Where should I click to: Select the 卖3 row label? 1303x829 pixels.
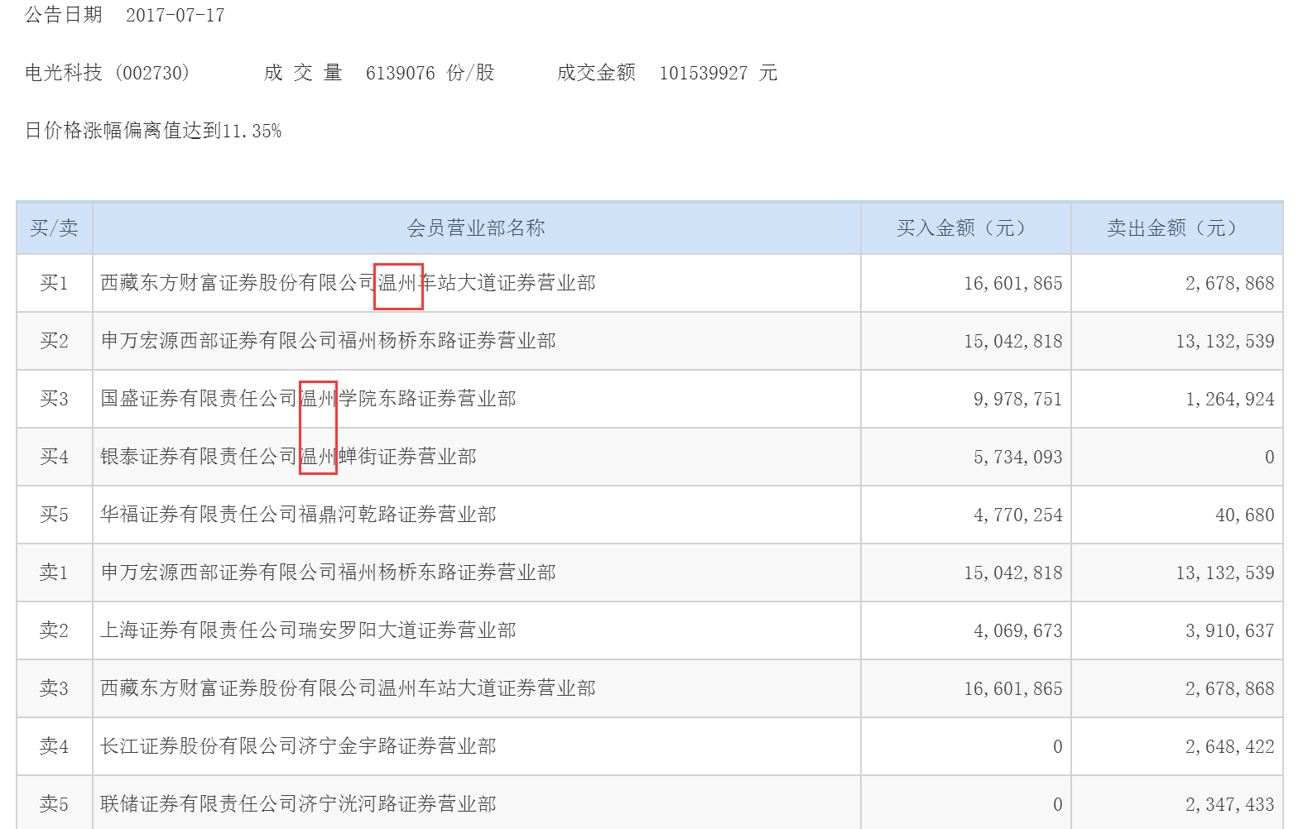click(55, 688)
